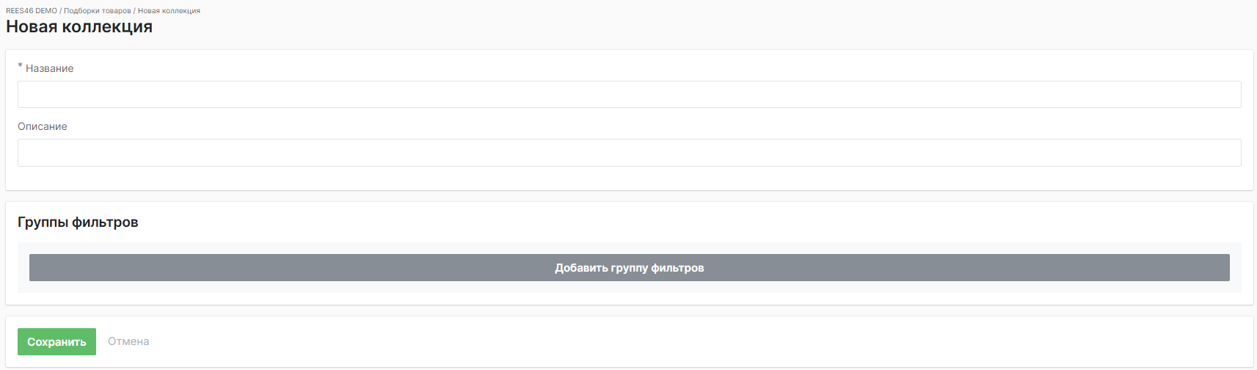Screen dimensions: 1257x370
Task: Click the Название field label
Action: tap(49, 68)
